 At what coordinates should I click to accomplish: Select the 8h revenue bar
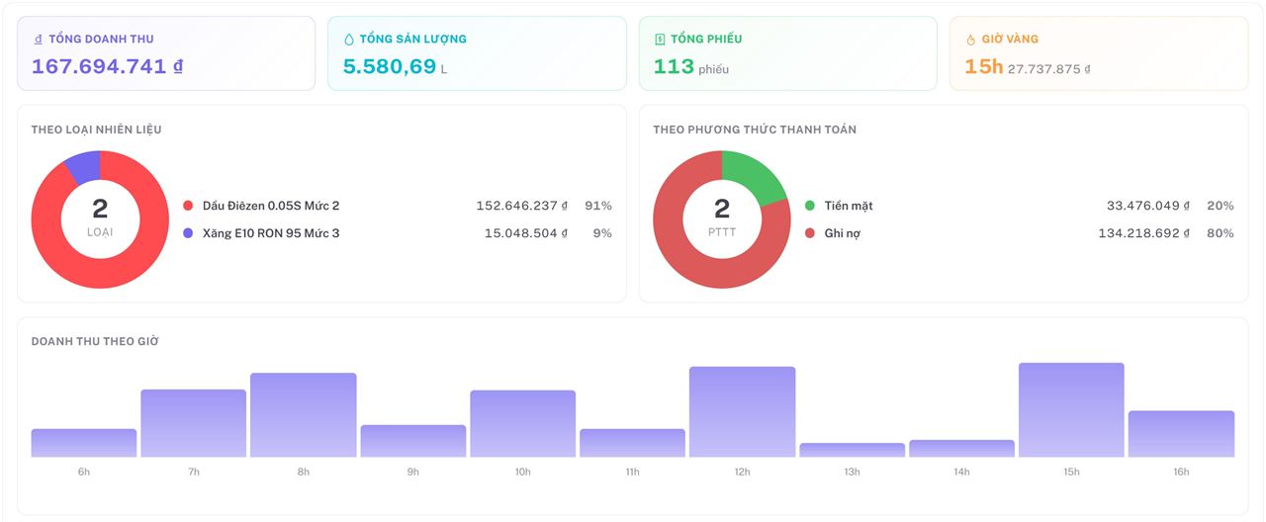point(303,415)
